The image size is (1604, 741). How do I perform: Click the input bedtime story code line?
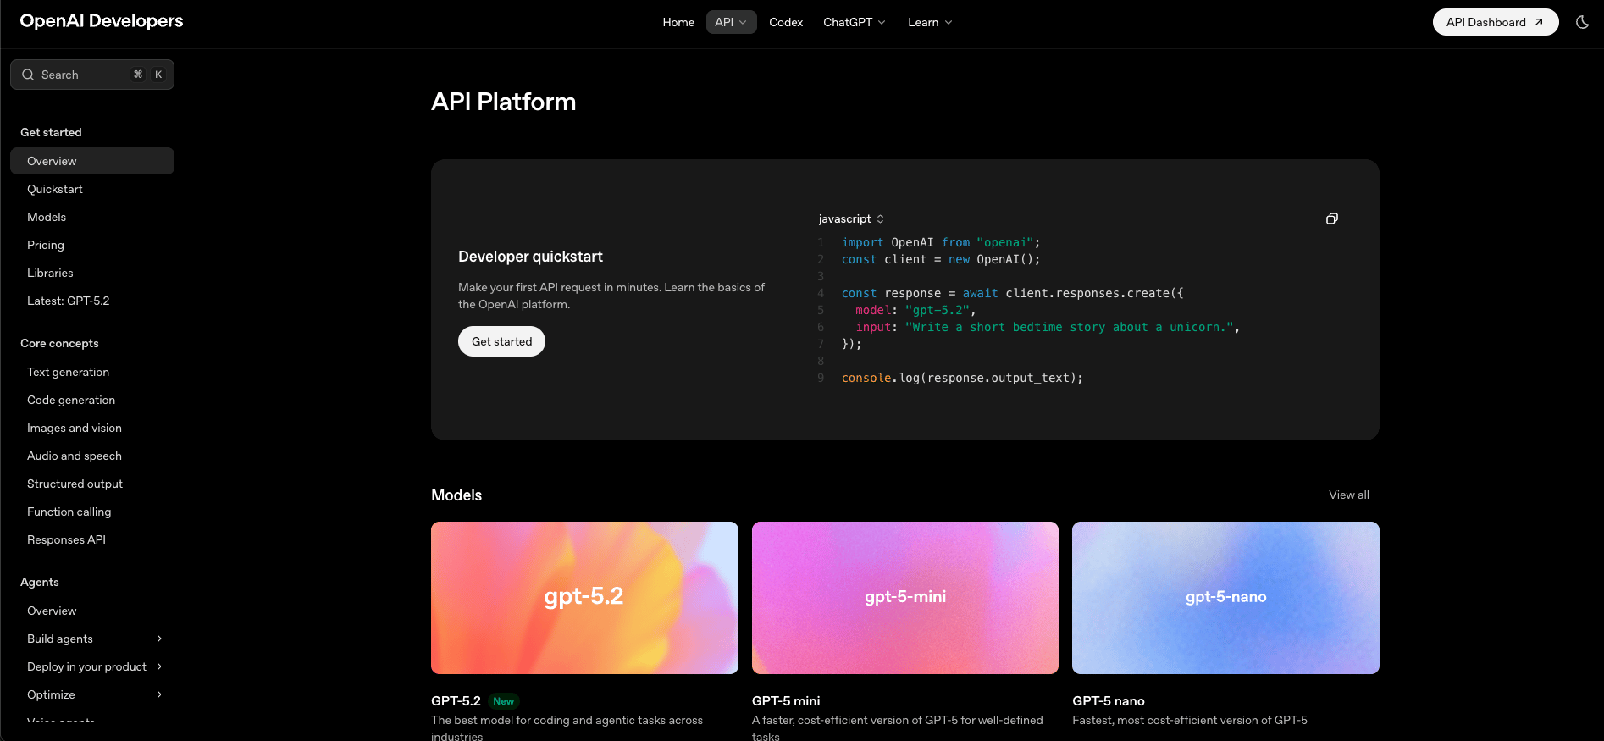1048,327
